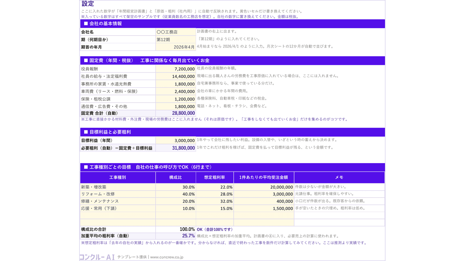Edit the 40.0% composition ratio cell

176,194
